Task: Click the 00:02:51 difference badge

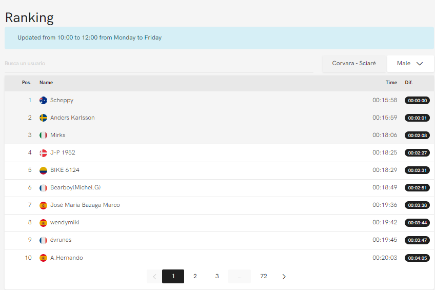Action: coord(417,188)
